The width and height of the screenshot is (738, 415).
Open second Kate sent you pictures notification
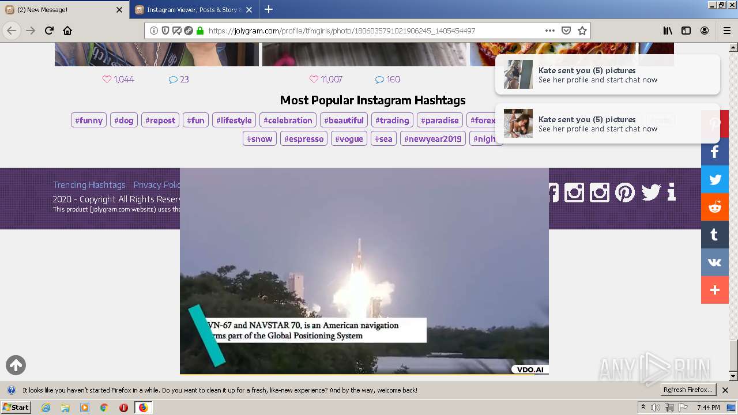[x=608, y=123]
